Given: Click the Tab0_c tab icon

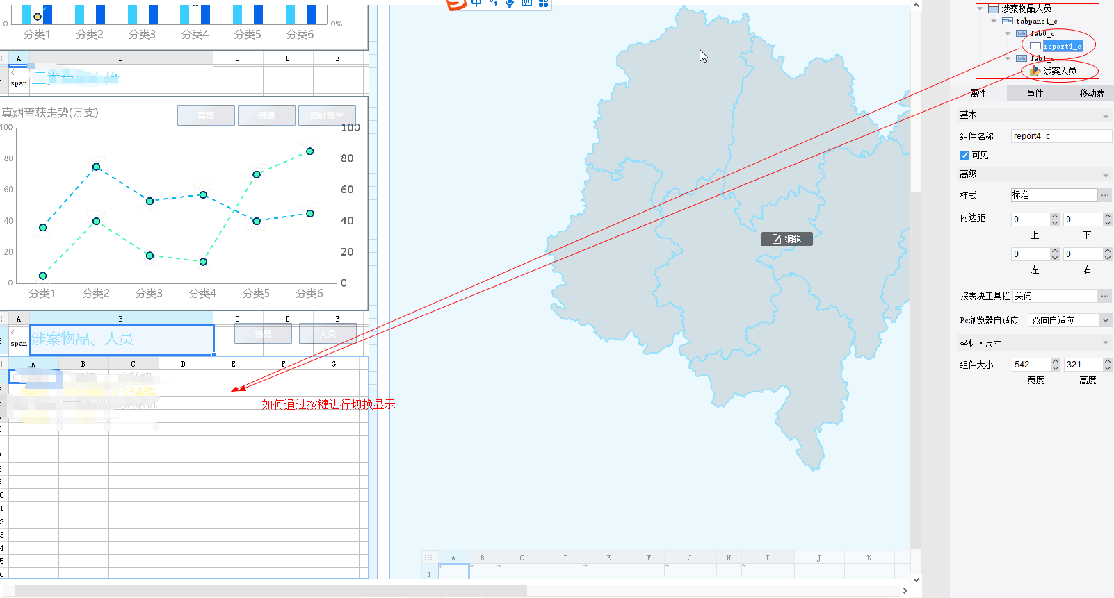Looking at the screenshot, I should [1022, 33].
